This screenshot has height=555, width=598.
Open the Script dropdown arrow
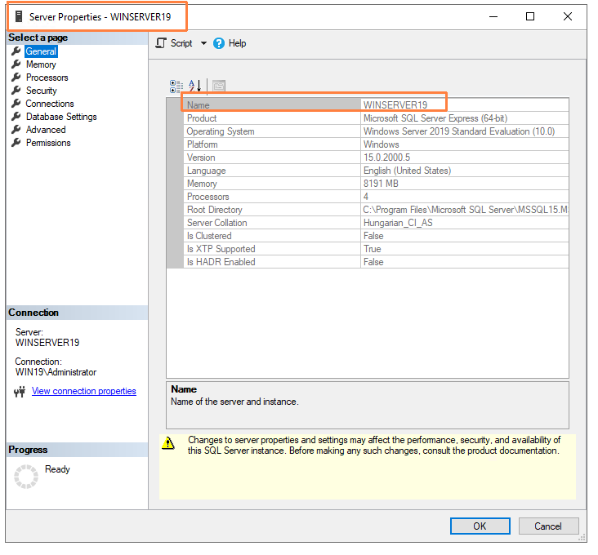203,43
